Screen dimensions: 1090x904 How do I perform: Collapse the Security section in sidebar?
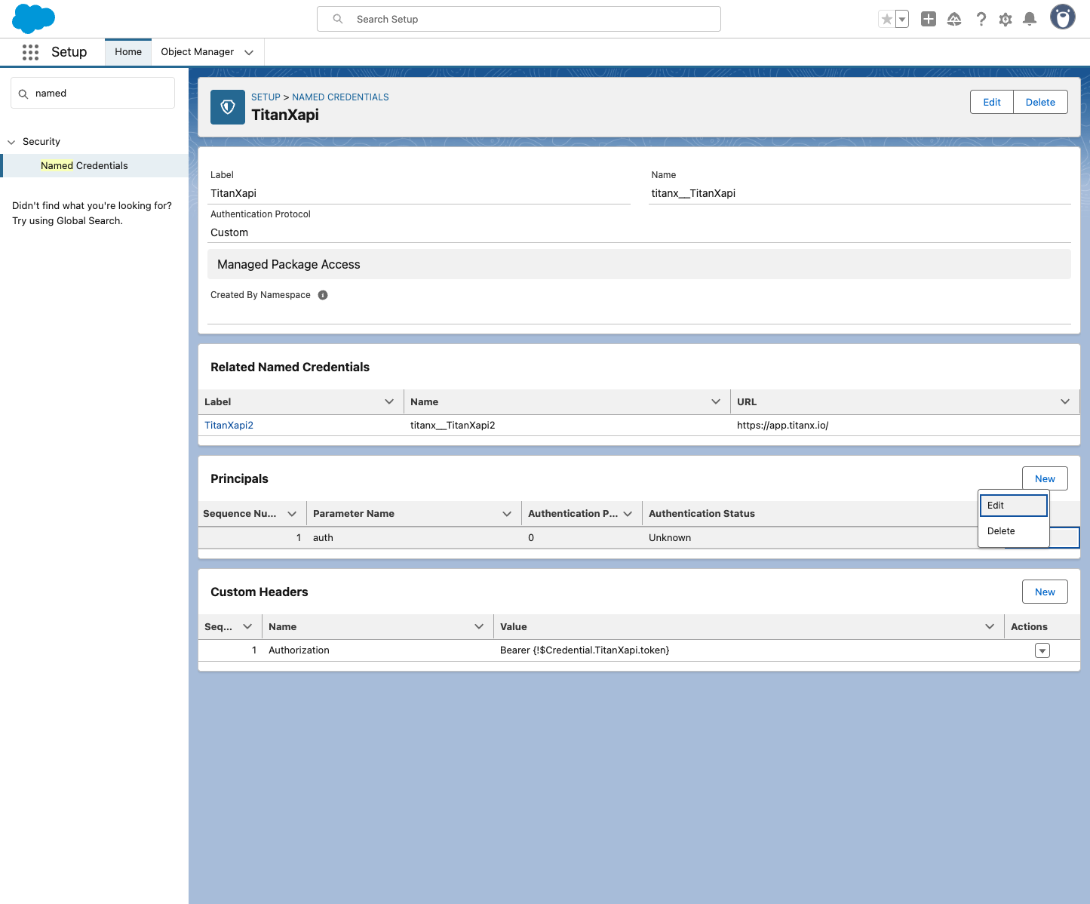click(11, 142)
